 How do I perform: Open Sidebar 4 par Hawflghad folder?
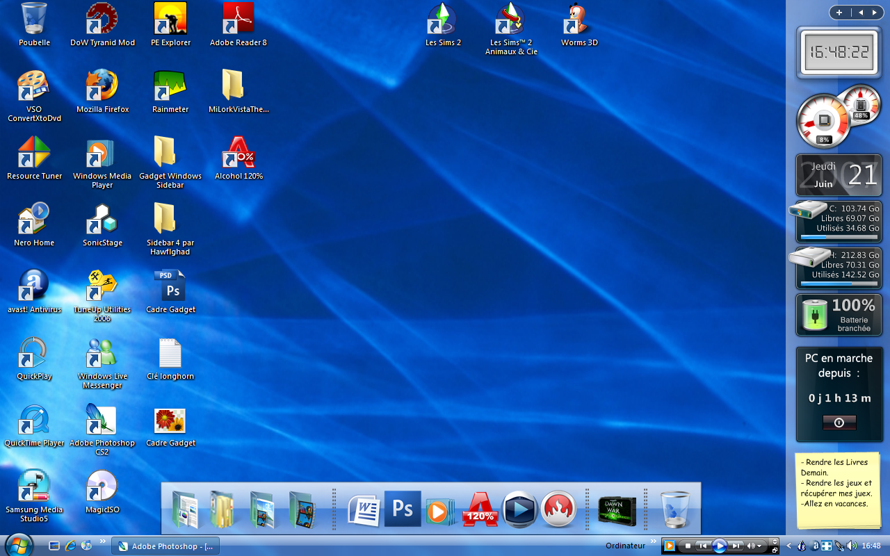click(170, 229)
